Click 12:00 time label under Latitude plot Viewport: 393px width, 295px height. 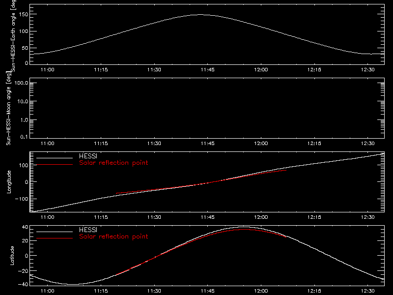point(261,291)
